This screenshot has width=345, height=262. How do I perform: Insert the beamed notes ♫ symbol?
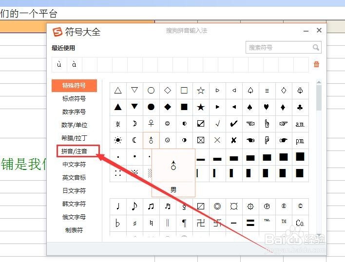tap(151, 206)
